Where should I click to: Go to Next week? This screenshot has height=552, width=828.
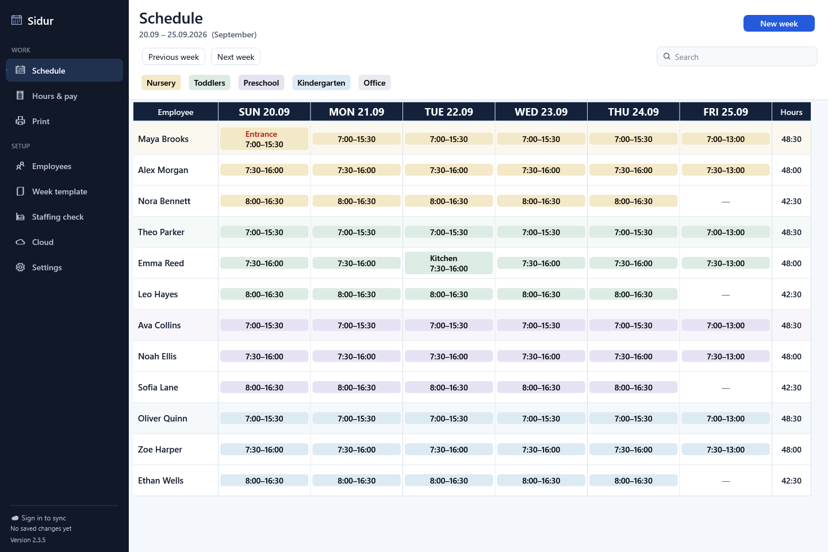click(236, 56)
